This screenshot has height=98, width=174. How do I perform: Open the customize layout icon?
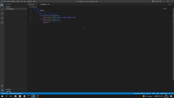tap(160, 1)
